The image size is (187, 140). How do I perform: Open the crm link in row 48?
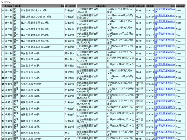164,121
